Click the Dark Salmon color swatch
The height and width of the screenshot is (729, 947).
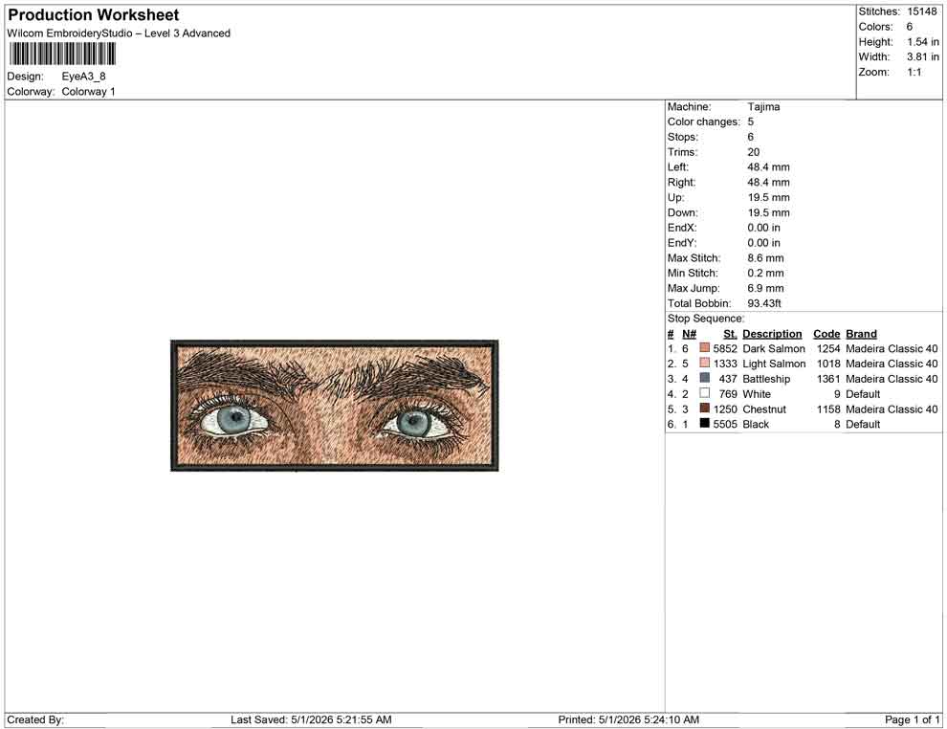704,348
